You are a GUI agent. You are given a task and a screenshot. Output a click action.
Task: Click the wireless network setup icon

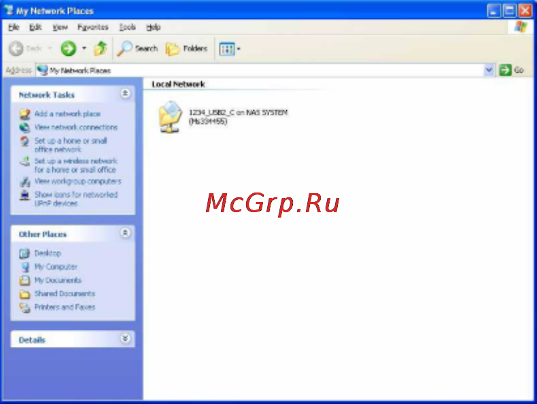tap(24, 161)
